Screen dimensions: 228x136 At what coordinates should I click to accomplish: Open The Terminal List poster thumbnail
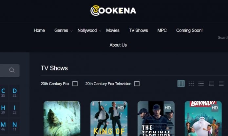156,119
